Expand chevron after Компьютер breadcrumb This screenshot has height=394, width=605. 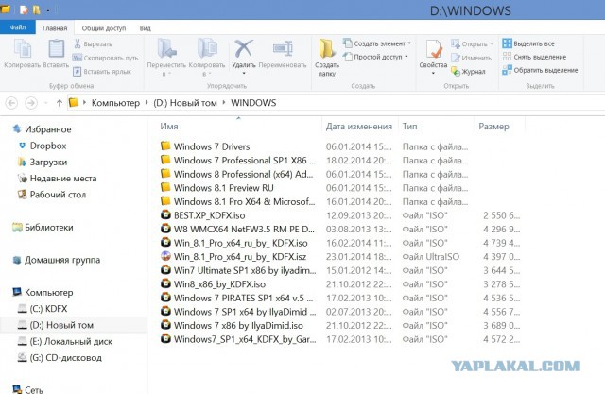(147, 103)
